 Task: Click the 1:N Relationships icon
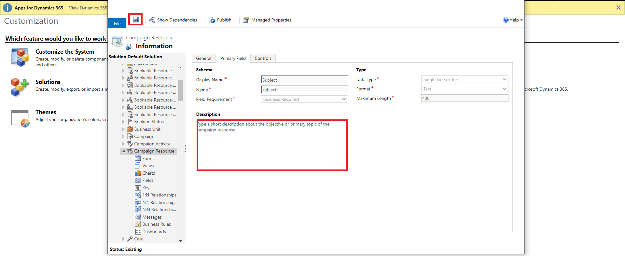pos(138,195)
